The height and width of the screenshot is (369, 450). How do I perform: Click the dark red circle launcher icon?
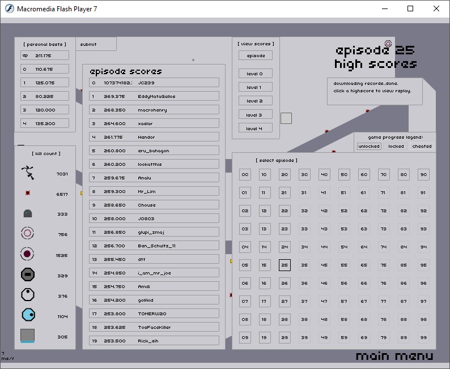point(28,254)
